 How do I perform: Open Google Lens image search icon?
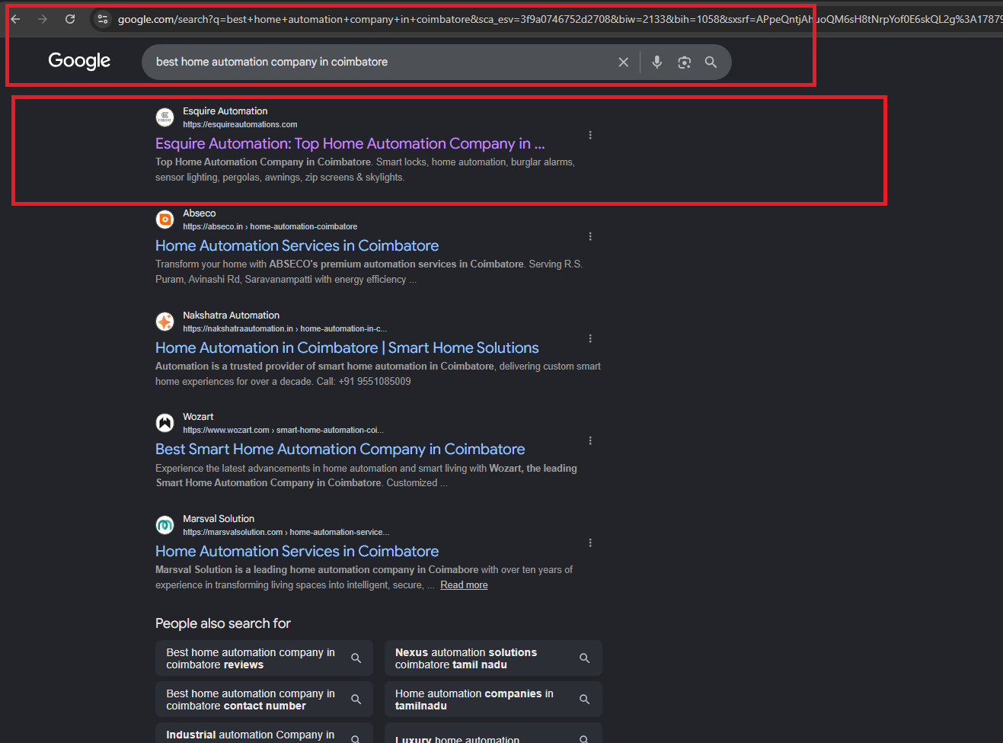684,62
